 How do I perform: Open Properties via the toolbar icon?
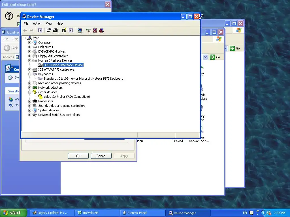49,30
